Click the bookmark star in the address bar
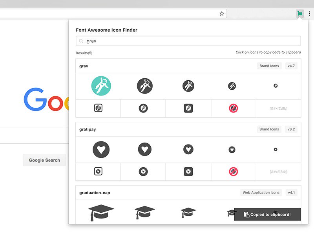 [x=222, y=13]
